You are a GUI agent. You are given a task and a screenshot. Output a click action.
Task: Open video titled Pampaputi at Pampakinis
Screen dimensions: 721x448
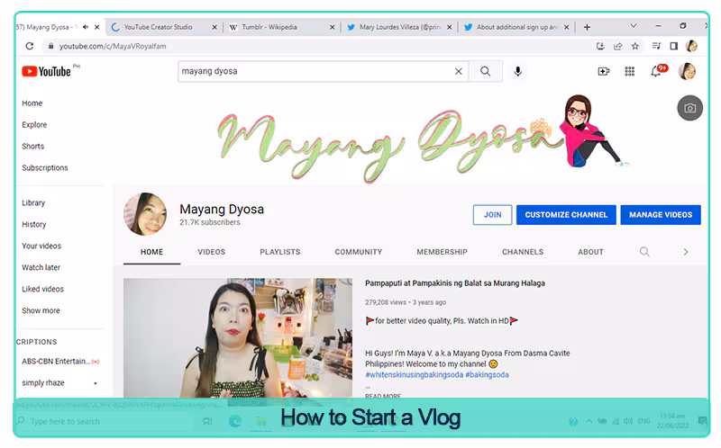[x=455, y=283]
